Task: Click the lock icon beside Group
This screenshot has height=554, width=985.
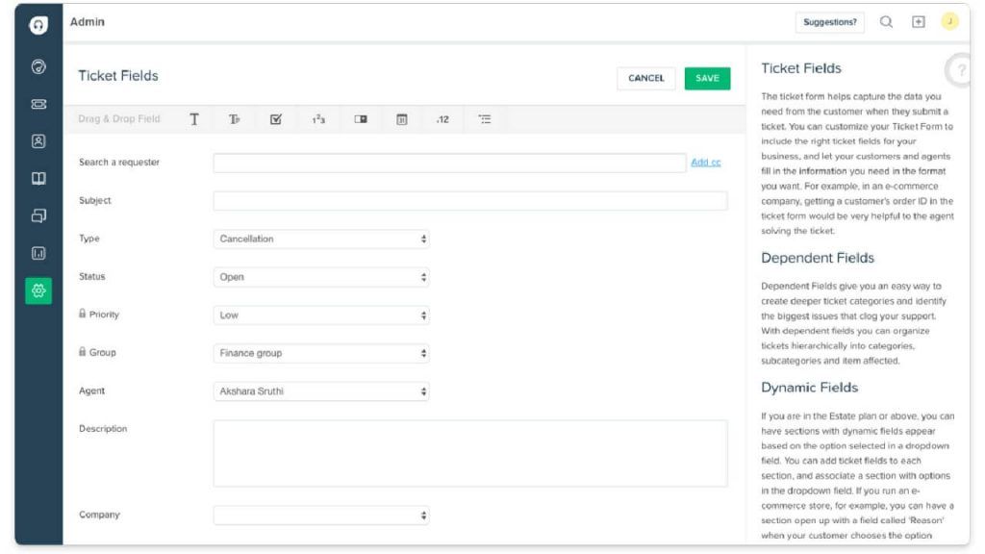Action: pyautogui.click(x=83, y=352)
